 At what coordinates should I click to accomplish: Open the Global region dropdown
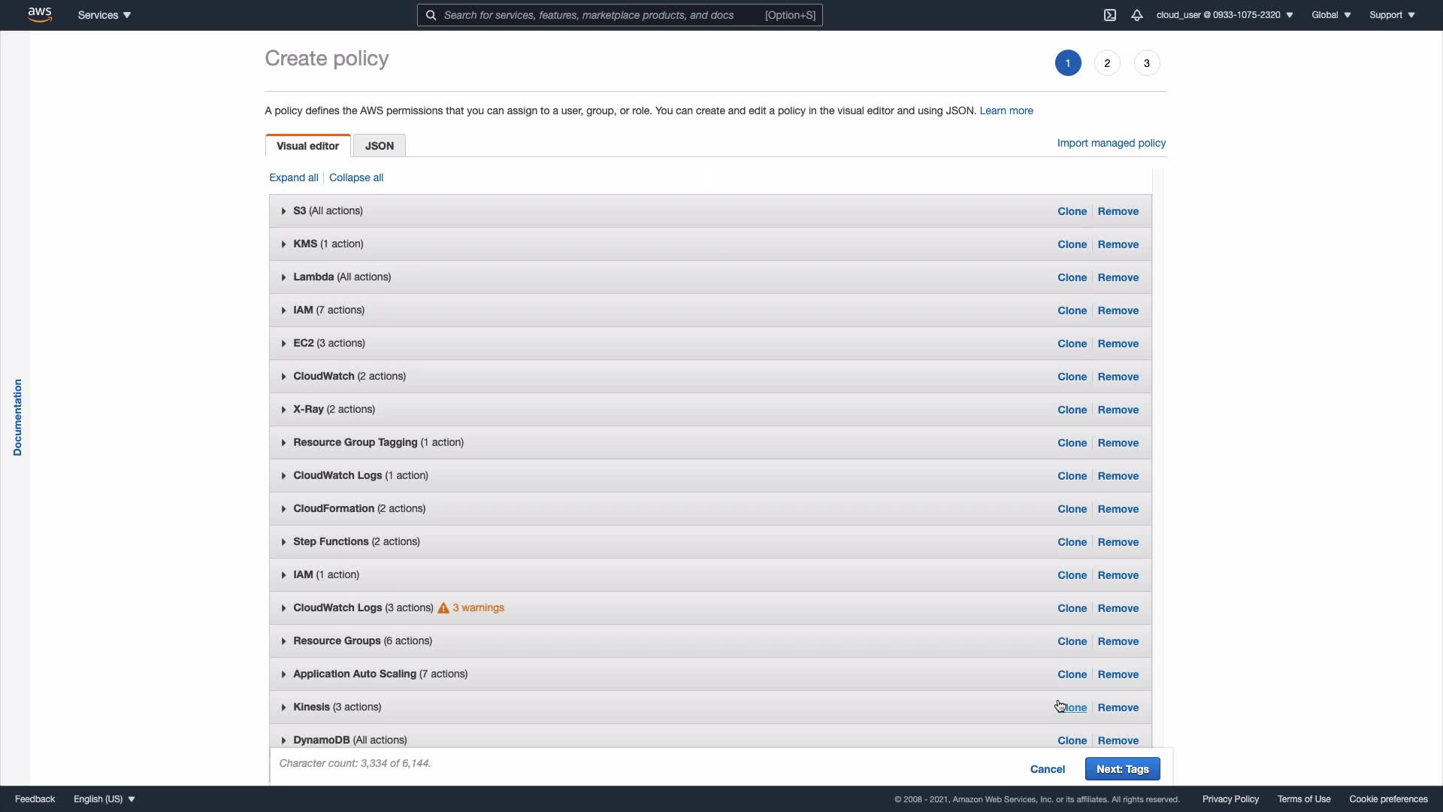[x=1331, y=15]
